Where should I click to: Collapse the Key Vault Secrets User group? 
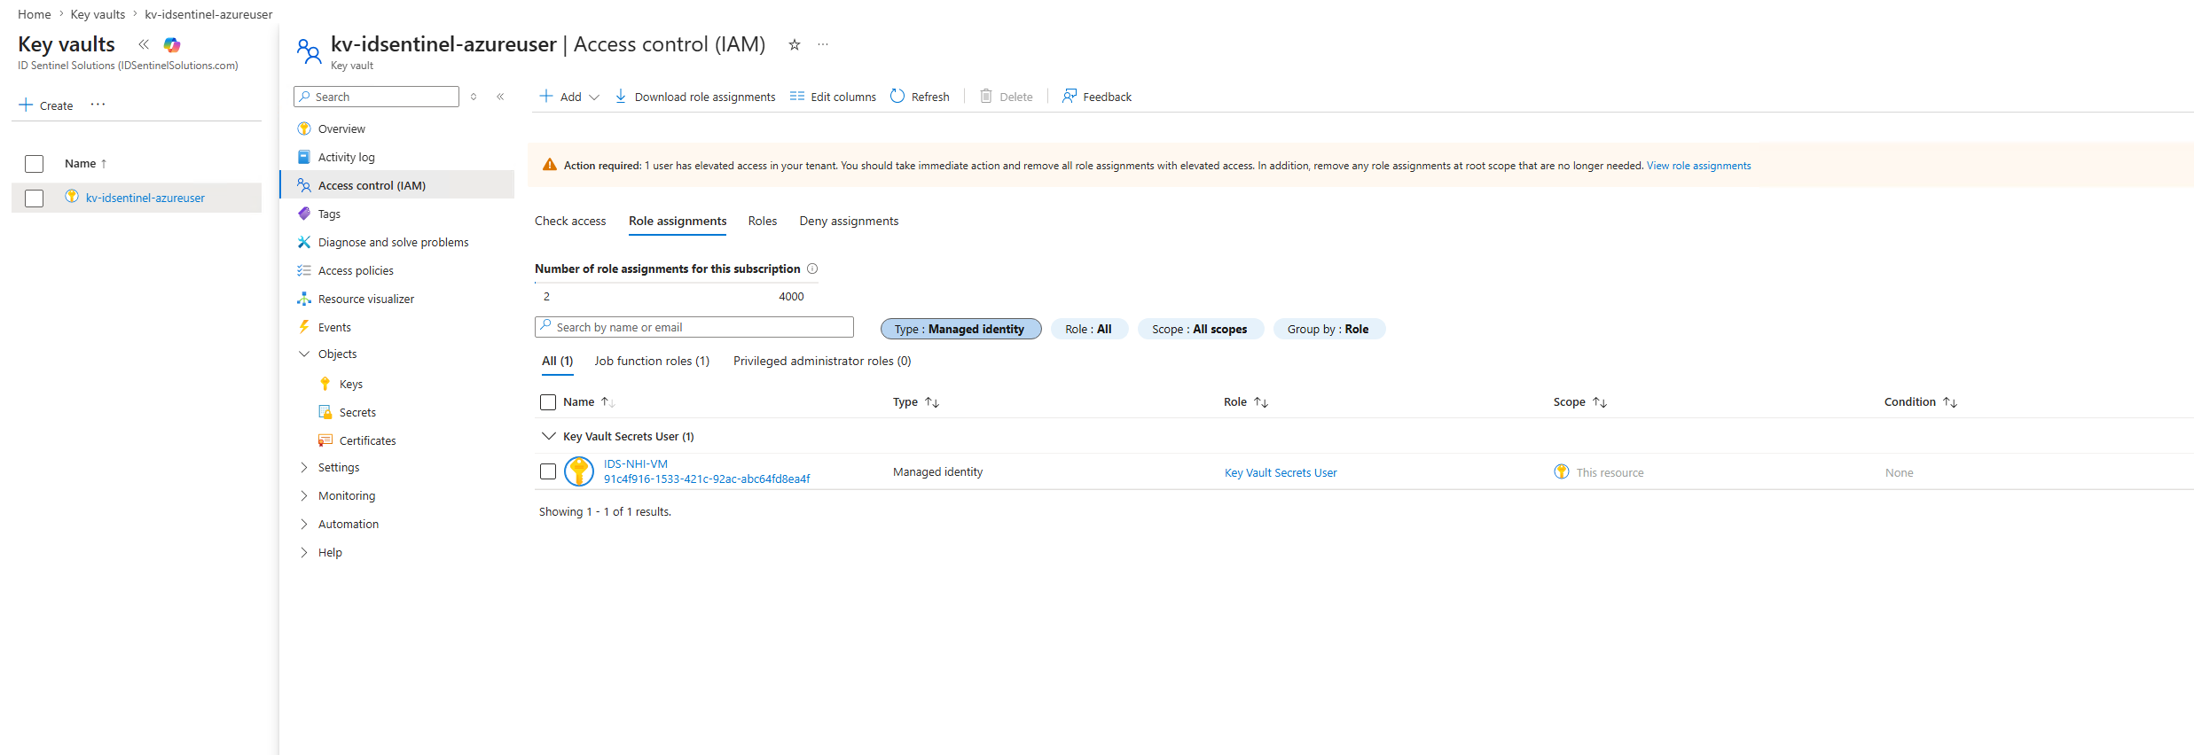coord(549,436)
